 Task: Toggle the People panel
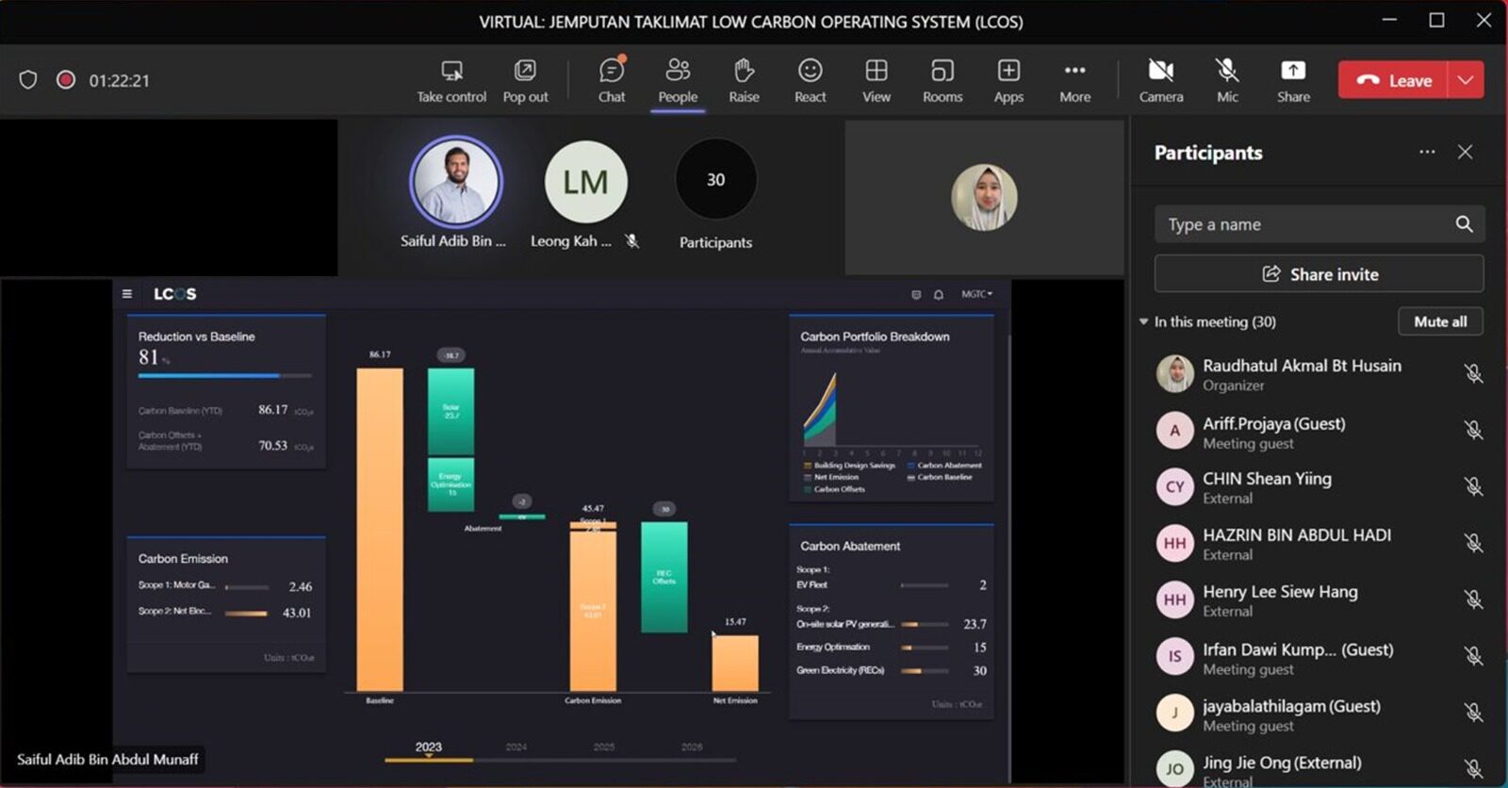click(678, 81)
